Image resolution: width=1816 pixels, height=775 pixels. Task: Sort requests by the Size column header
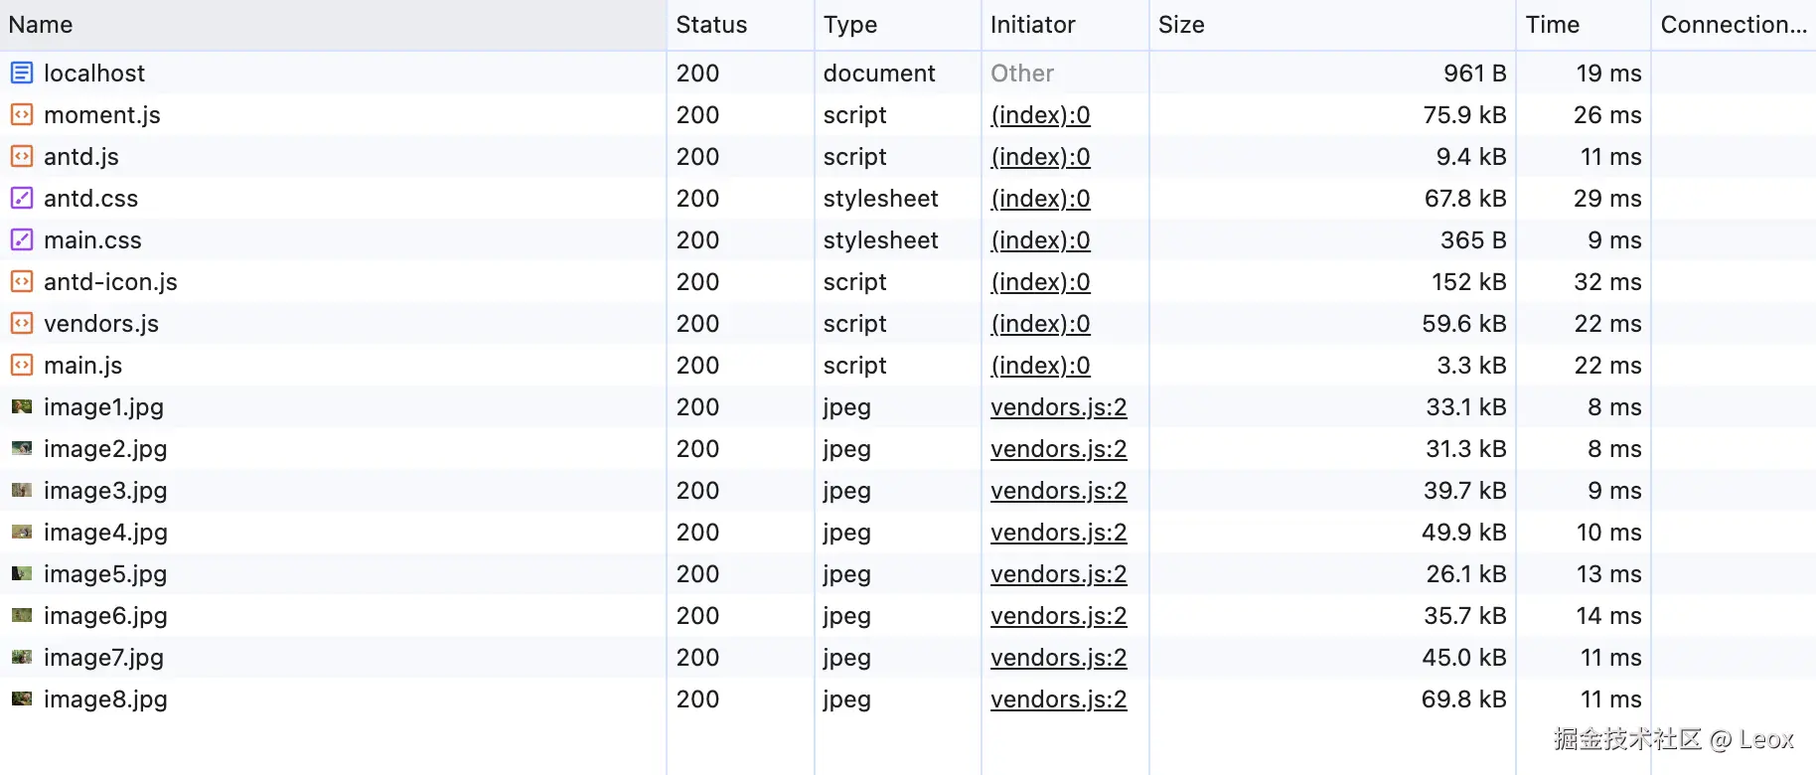click(x=1181, y=25)
